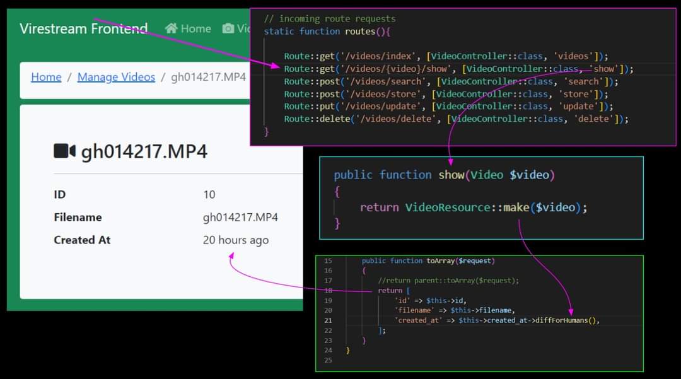The image size is (681, 379).
Task: Click the '// incoming route requests' comment
Action: [330, 19]
